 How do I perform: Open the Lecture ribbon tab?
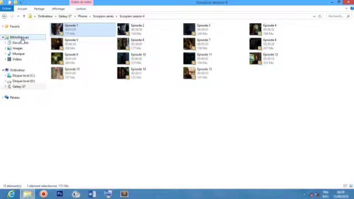point(81,9)
